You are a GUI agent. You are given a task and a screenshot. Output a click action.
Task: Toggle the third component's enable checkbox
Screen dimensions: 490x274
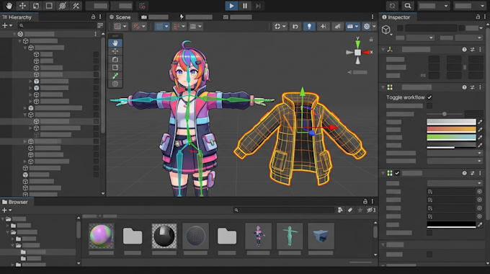coord(397,173)
